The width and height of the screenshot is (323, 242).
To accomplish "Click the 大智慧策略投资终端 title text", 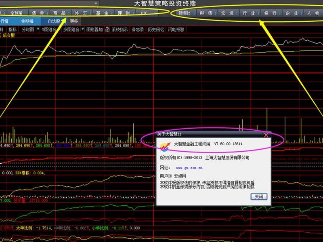I will [165, 4].
